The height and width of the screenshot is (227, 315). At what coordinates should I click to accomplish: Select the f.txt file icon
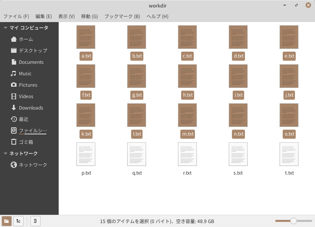pos(86,76)
